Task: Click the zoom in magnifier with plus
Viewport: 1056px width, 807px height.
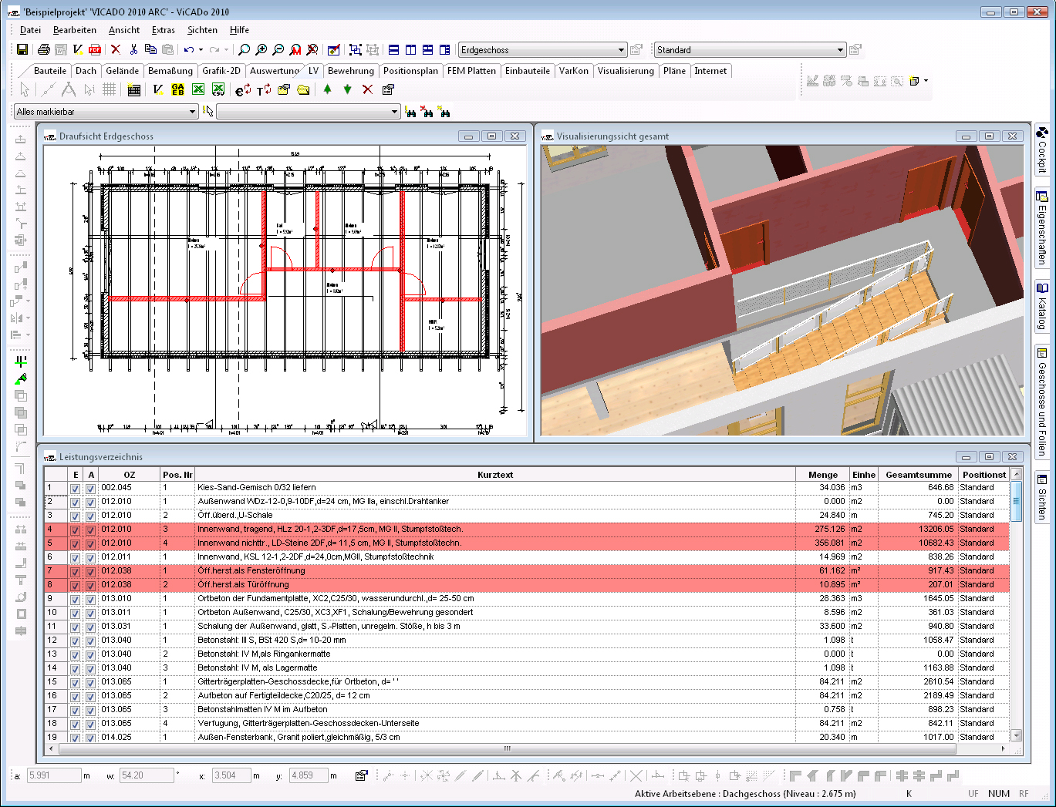Action: [x=261, y=49]
